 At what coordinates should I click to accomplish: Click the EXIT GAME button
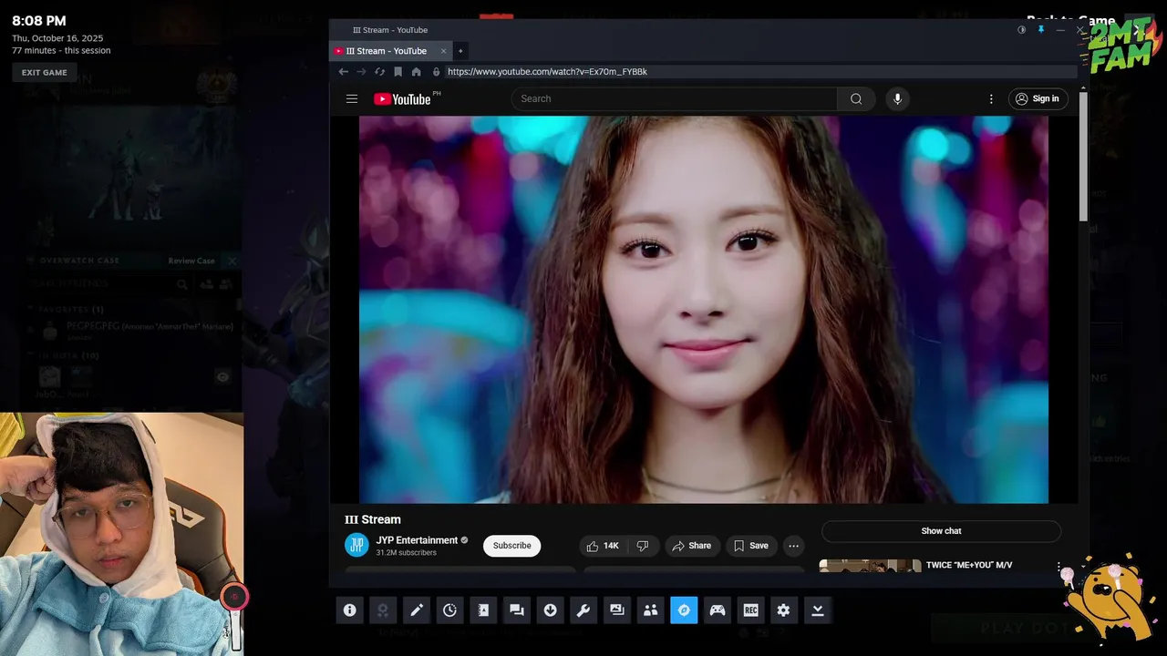tap(45, 73)
